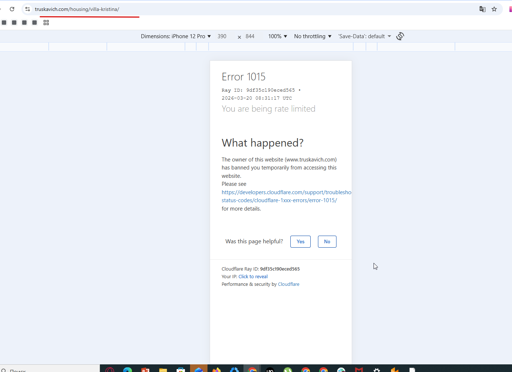Reveal IP via Click to reveal
This screenshot has height=372, width=512.
click(x=253, y=277)
